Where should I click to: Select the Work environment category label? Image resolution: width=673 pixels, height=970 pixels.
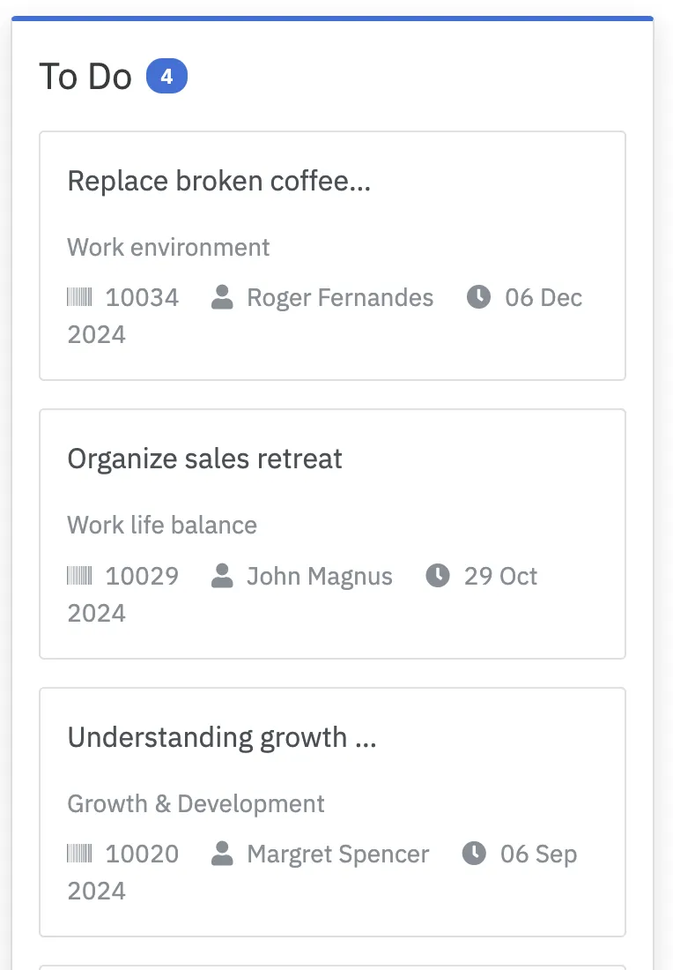[168, 247]
